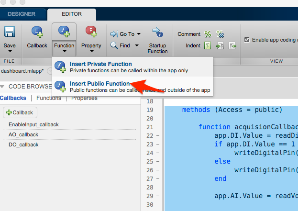
Task: Click the 'if' keyword on line 23
Action: point(218,144)
